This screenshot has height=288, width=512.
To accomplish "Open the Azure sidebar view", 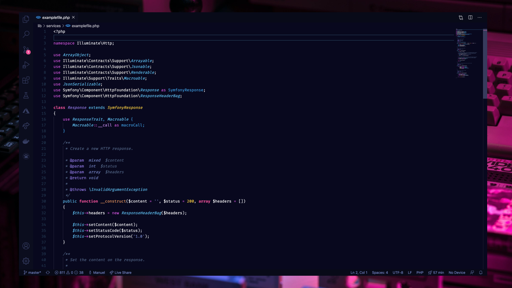I will click(26, 111).
